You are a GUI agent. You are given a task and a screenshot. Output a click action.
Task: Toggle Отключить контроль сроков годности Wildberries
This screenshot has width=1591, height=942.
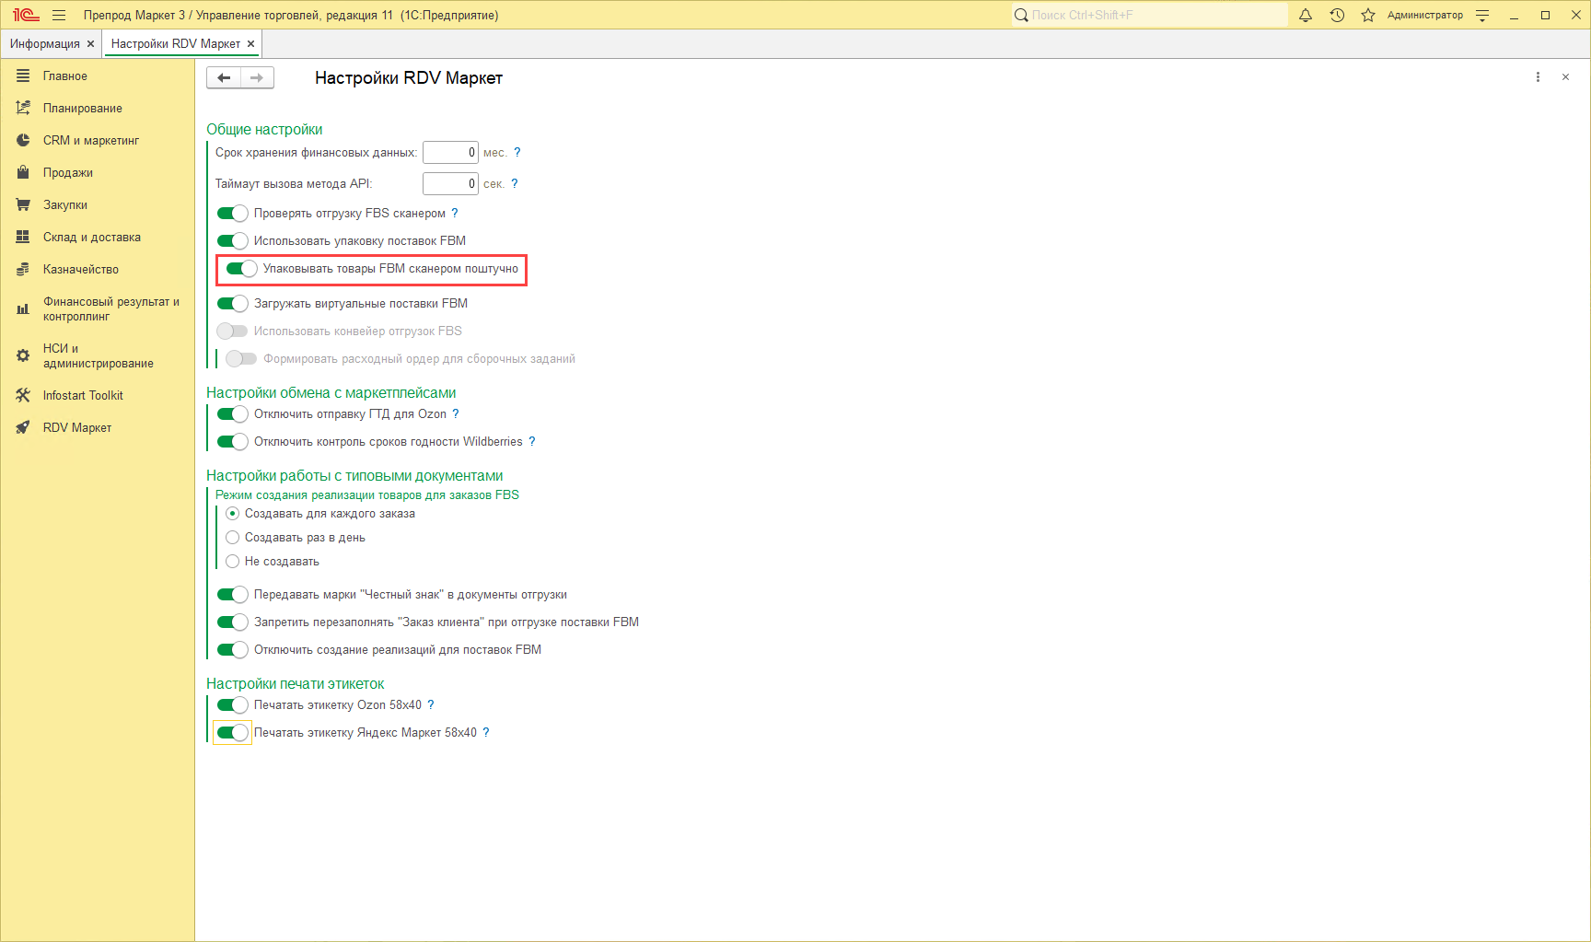tap(232, 441)
